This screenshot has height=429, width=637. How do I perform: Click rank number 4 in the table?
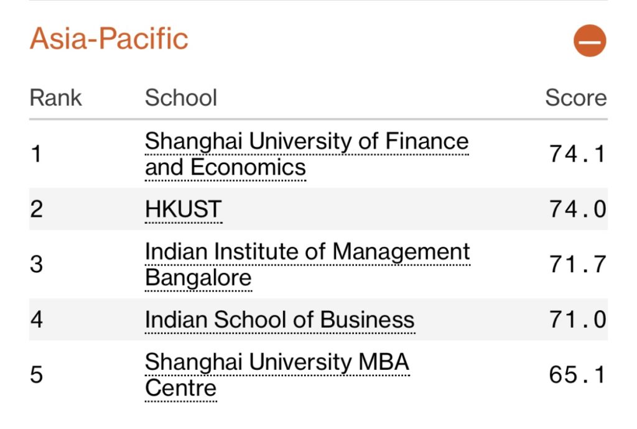[x=37, y=320]
